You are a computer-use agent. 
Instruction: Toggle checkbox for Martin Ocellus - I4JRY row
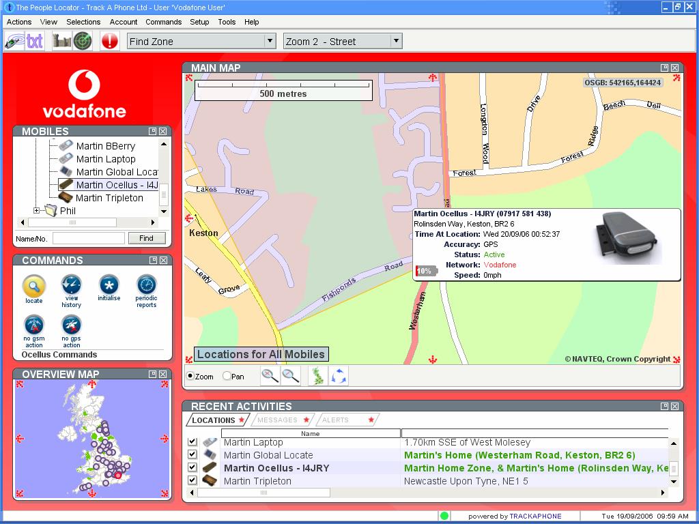[192, 467]
